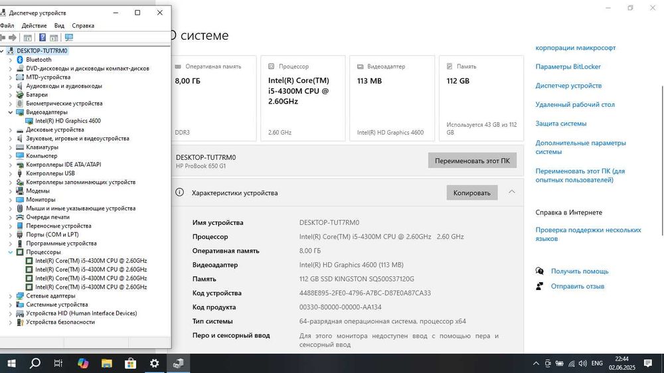This screenshot has height=373, width=664.
Task: Click the Settings window vertical scrollbar
Action: tap(662, 161)
